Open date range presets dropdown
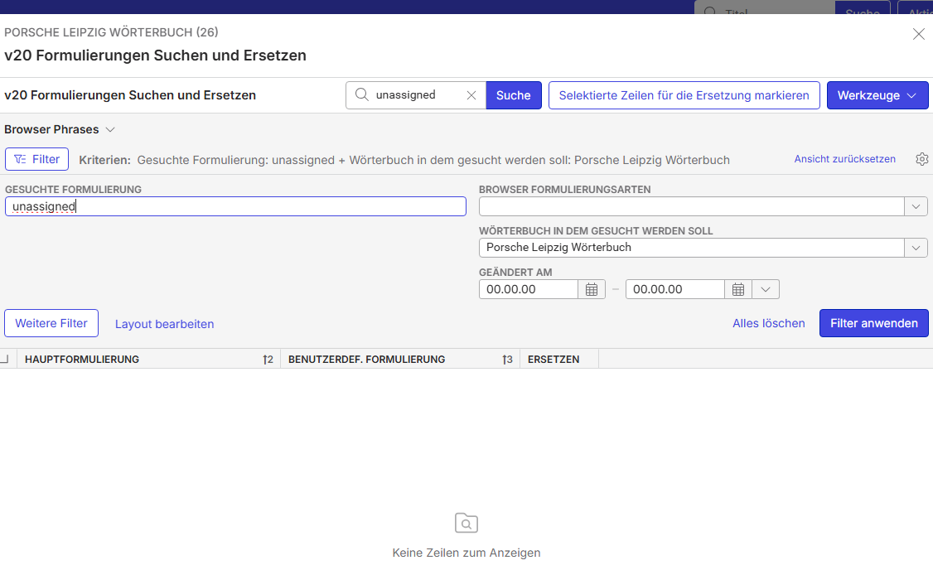The width and height of the screenshot is (933, 575). (x=766, y=289)
